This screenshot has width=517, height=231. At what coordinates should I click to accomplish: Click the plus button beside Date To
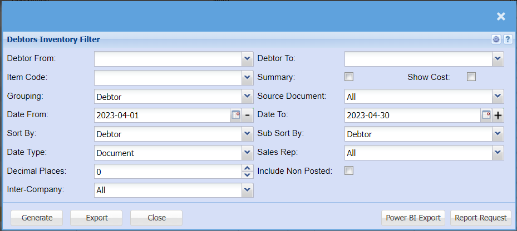tap(498, 115)
